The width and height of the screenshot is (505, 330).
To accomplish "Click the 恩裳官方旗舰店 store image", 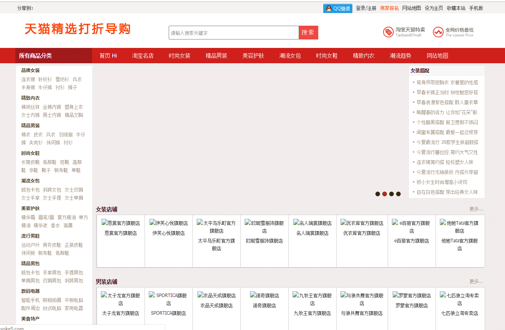I will click(121, 223).
